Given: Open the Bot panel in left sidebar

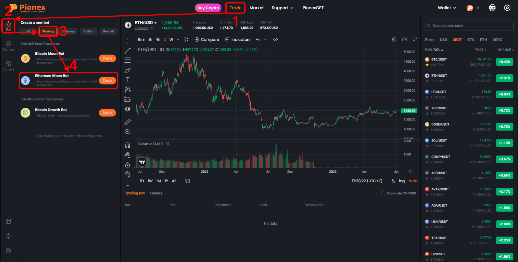Looking at the screenshot, I should click(x=8, y=26).
